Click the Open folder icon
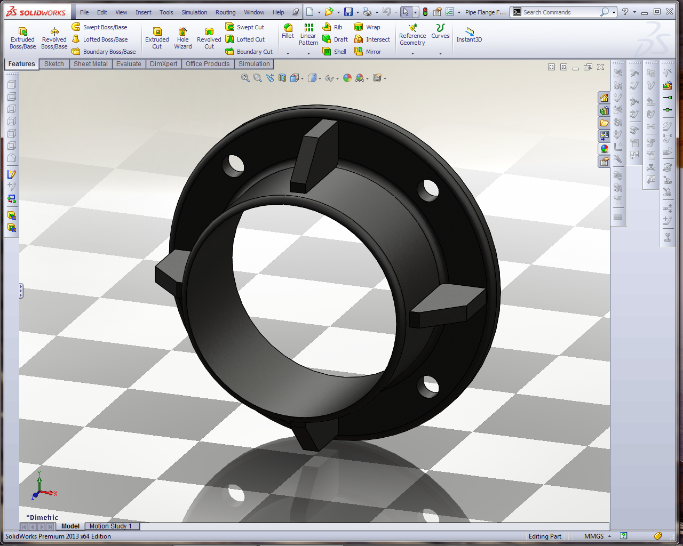Viewport: 683px width, 546px height. click(x=329, y=12)
